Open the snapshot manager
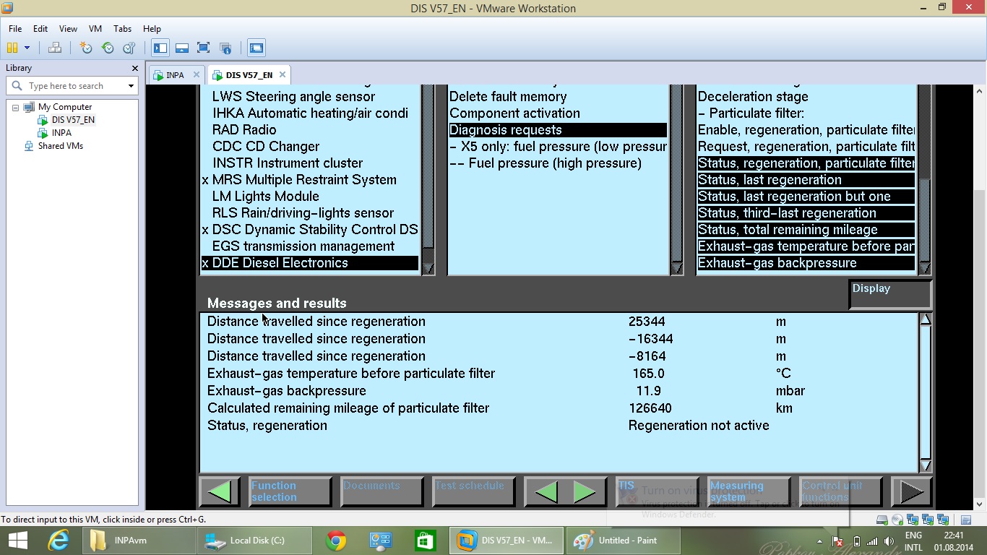The width and height of the screenshot is (987, 555). coord(129,48)
